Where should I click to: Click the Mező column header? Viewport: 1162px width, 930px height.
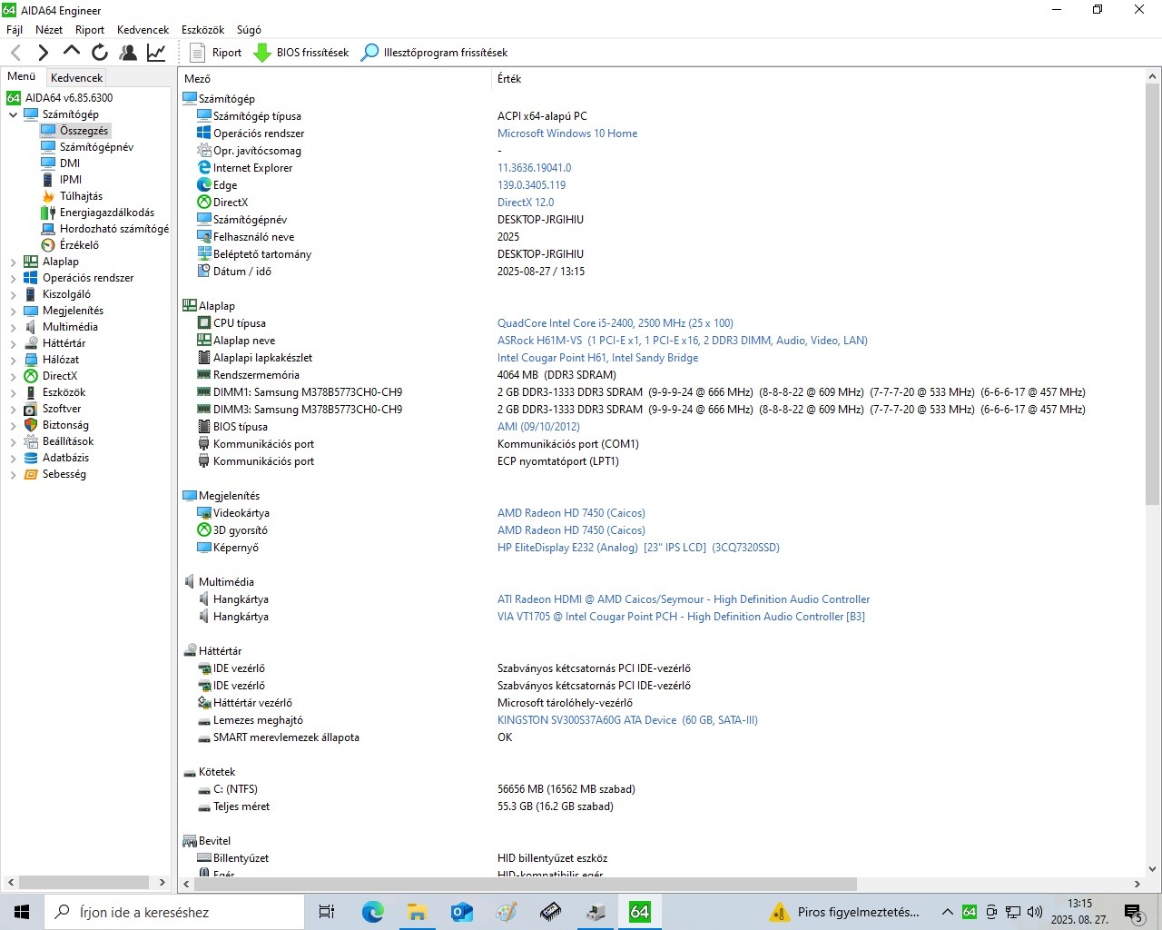[x=335, y=79]
